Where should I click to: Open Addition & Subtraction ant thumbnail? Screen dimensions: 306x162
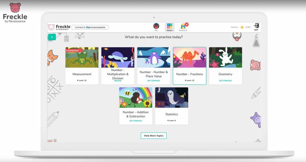tap(136, 97)
